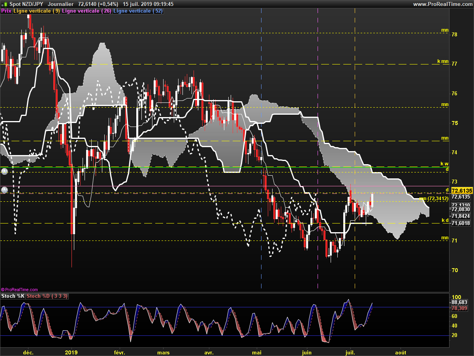Click the 88,683 stochastic value tag

pos(460,302)
